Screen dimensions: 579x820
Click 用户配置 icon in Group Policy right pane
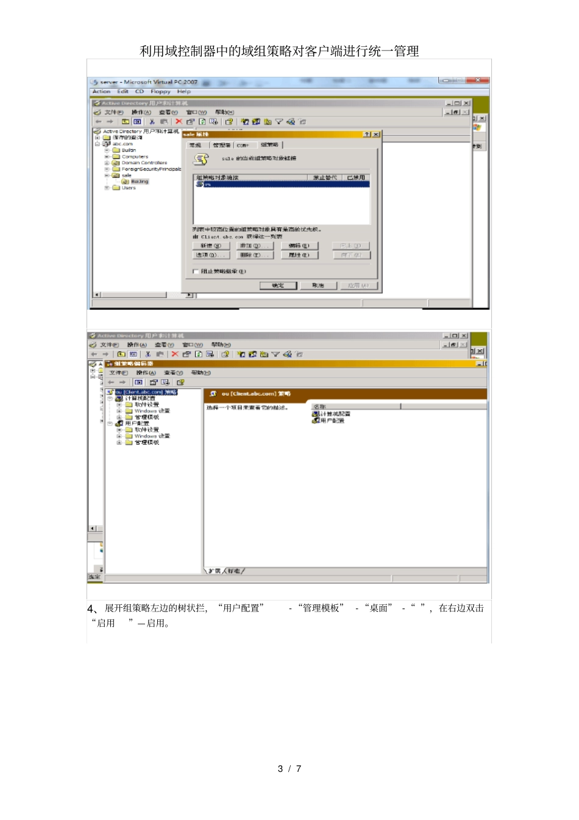click(316, 421)
